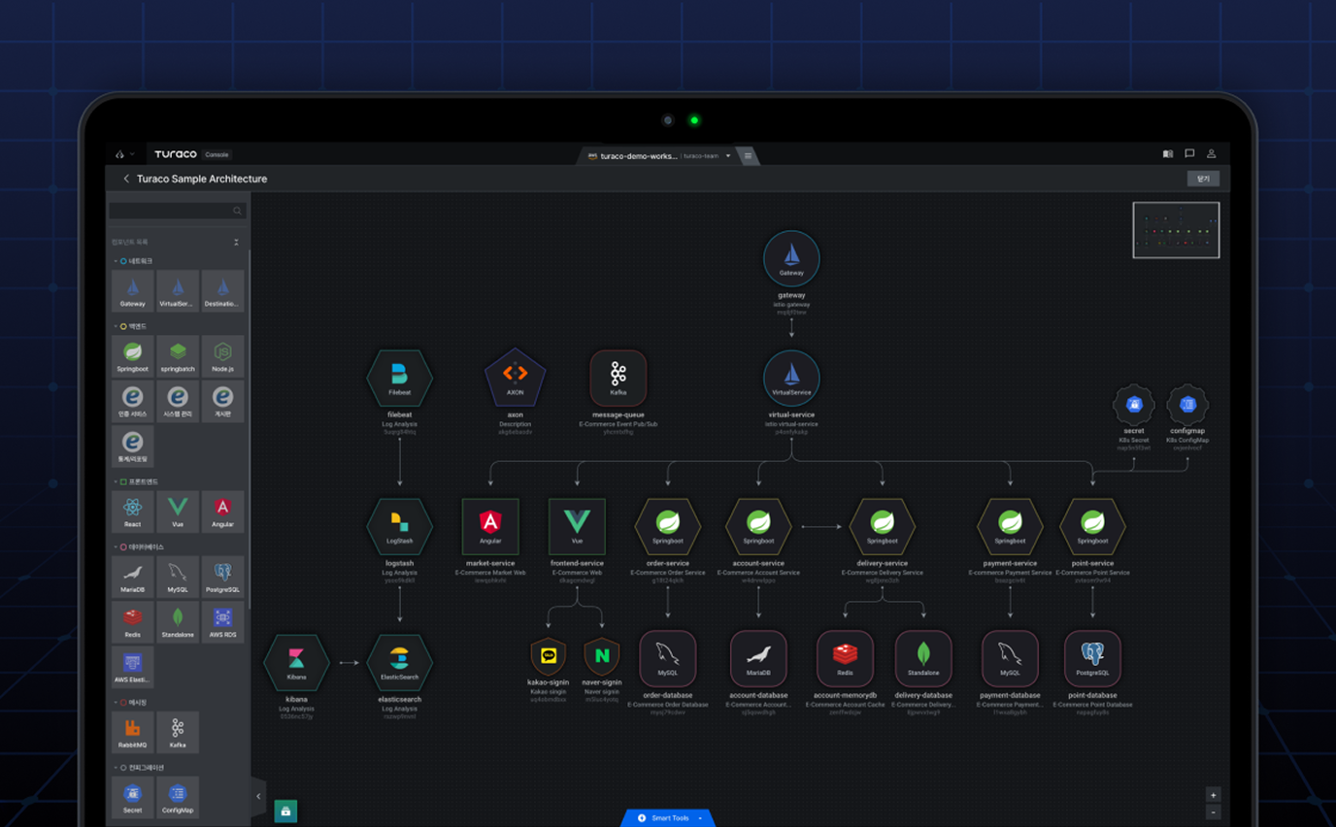Click the Kafka message-queue node on canvas
1336x827 pixels.
(x=618, y=378)
